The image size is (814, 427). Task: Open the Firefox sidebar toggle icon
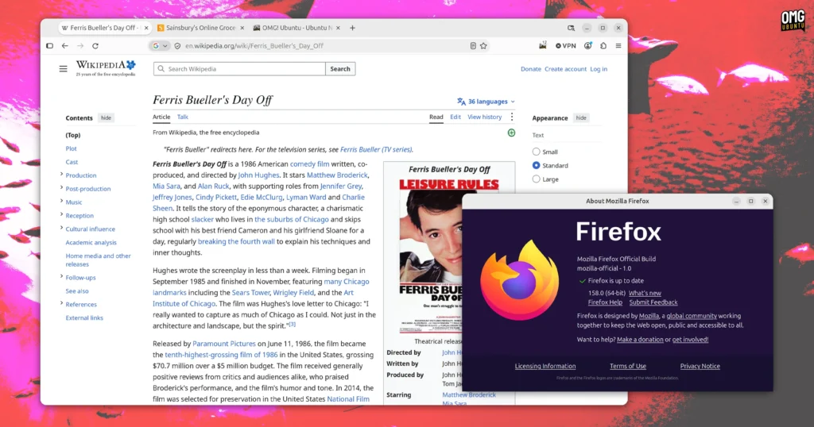[x=50, y=45]
